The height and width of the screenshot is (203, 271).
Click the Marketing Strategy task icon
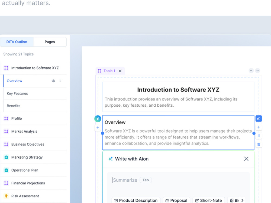(x=7, y=157)
